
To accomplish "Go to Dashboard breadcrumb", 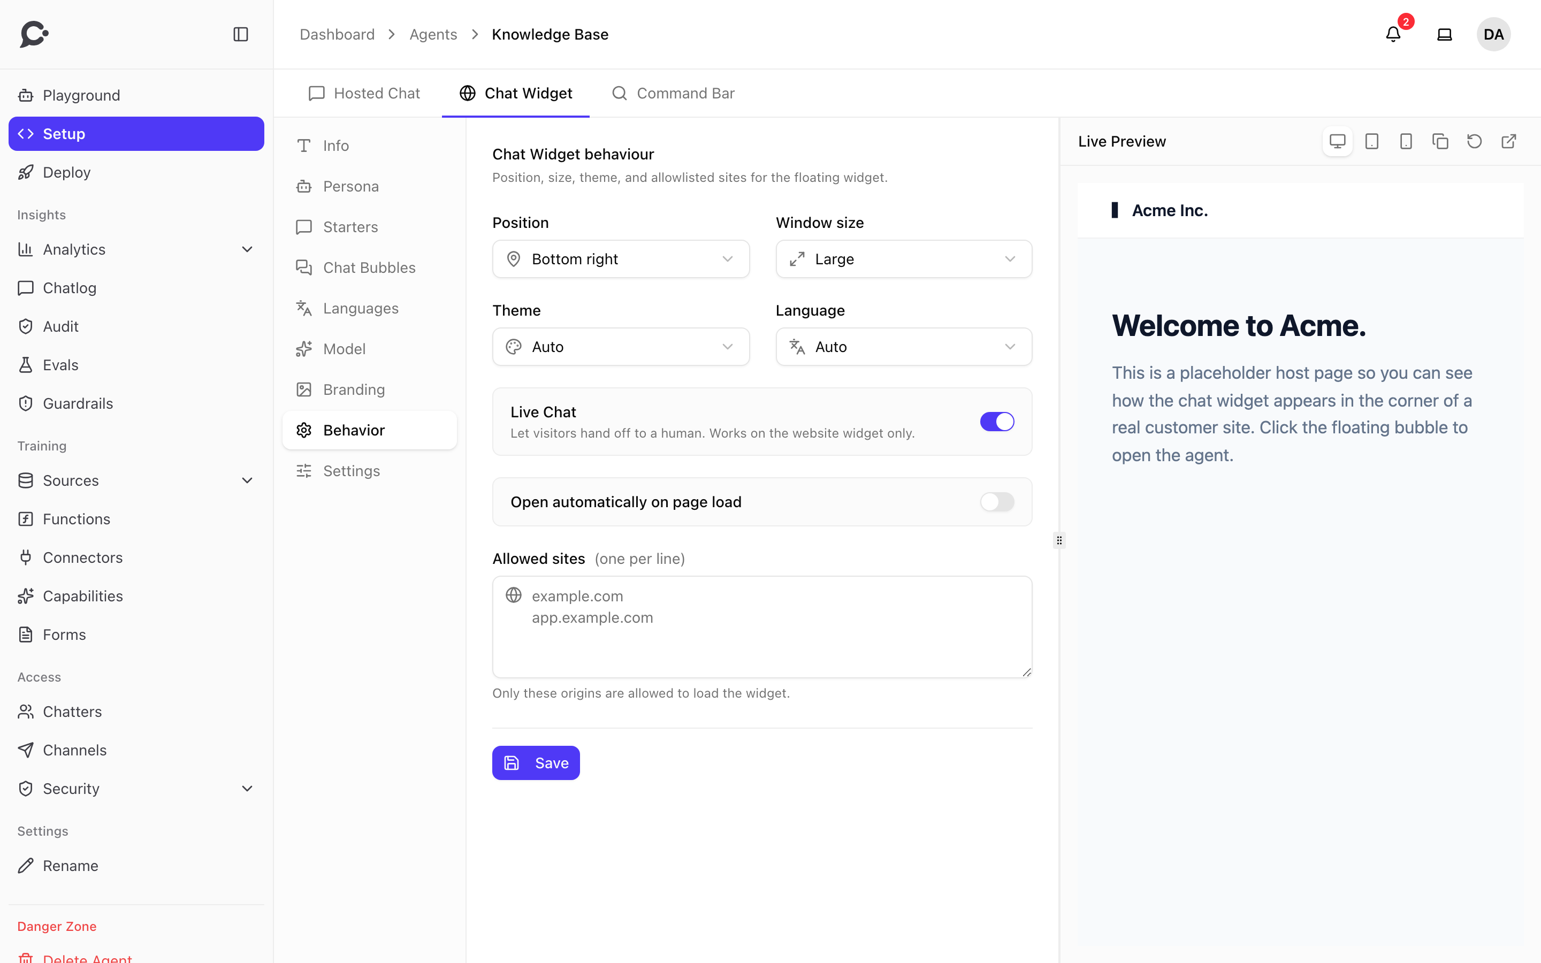I will pyautogui.click(x=337, y=34).
